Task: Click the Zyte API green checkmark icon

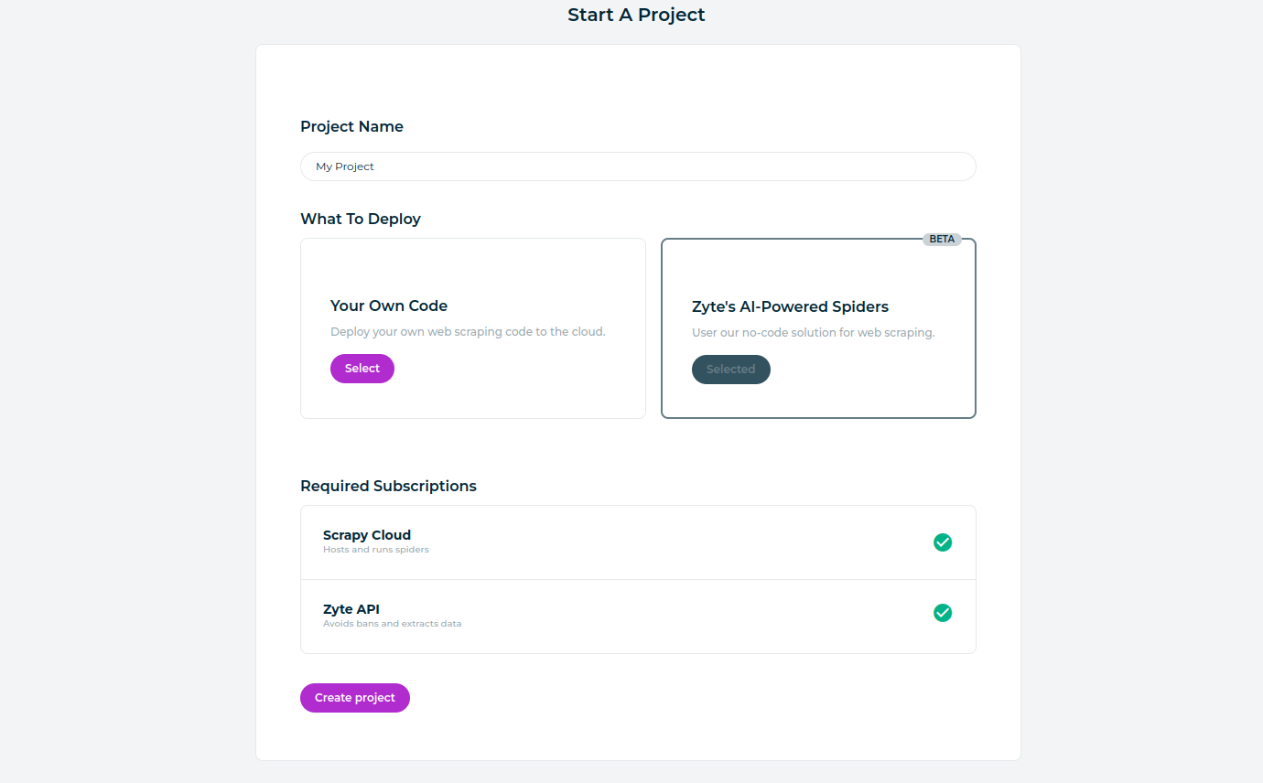Action: [x=943, y=613]
